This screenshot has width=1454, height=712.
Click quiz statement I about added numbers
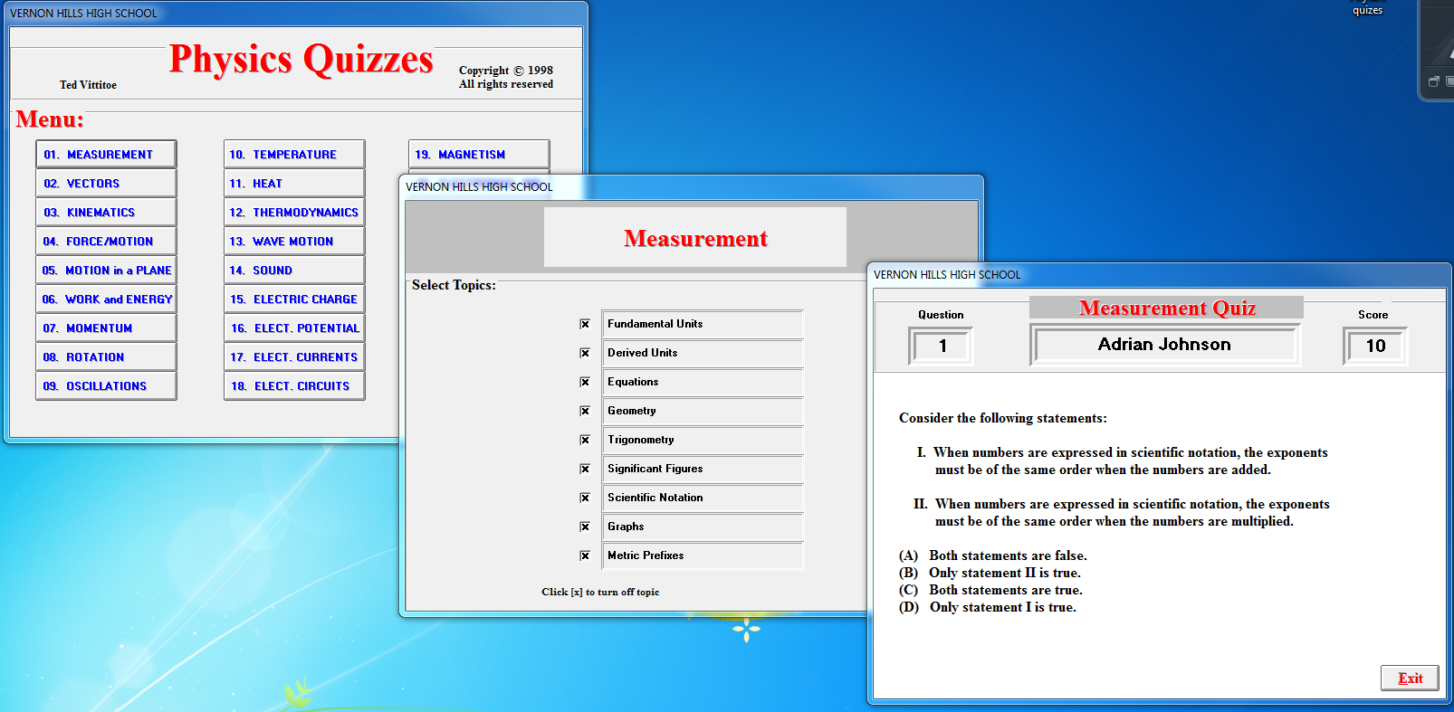click(x=1123, y=460)
